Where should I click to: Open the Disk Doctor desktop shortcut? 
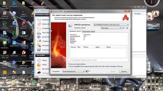(14, 54)
